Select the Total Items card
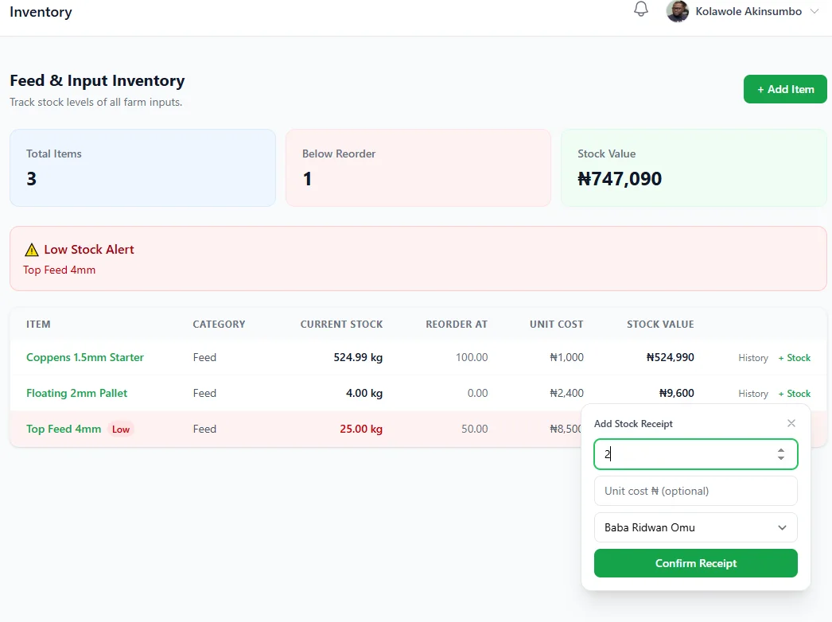Screen dimensions: 832x622 142,168
